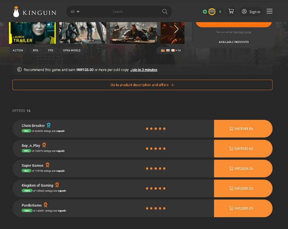Open the shopping cart icon in header
288x229 pixels.
click(x=231, y=11)
